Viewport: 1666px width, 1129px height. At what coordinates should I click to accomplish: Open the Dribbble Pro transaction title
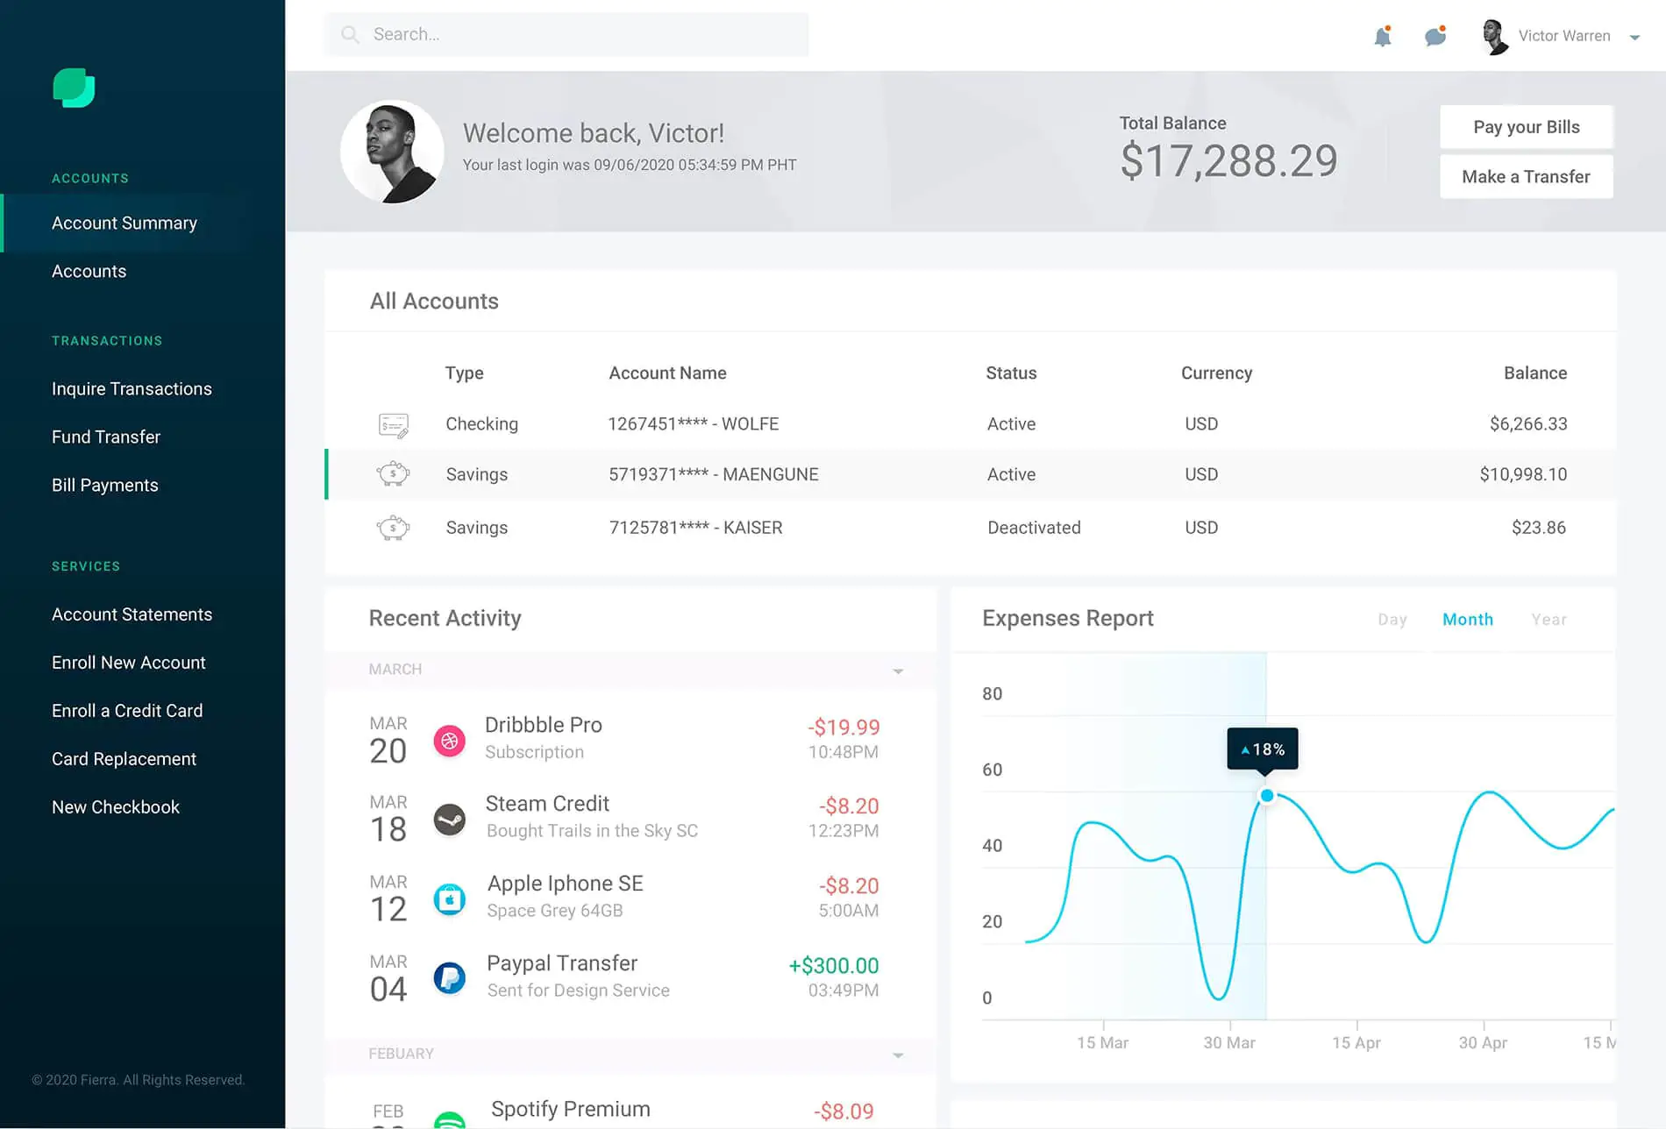click(544, 725)
